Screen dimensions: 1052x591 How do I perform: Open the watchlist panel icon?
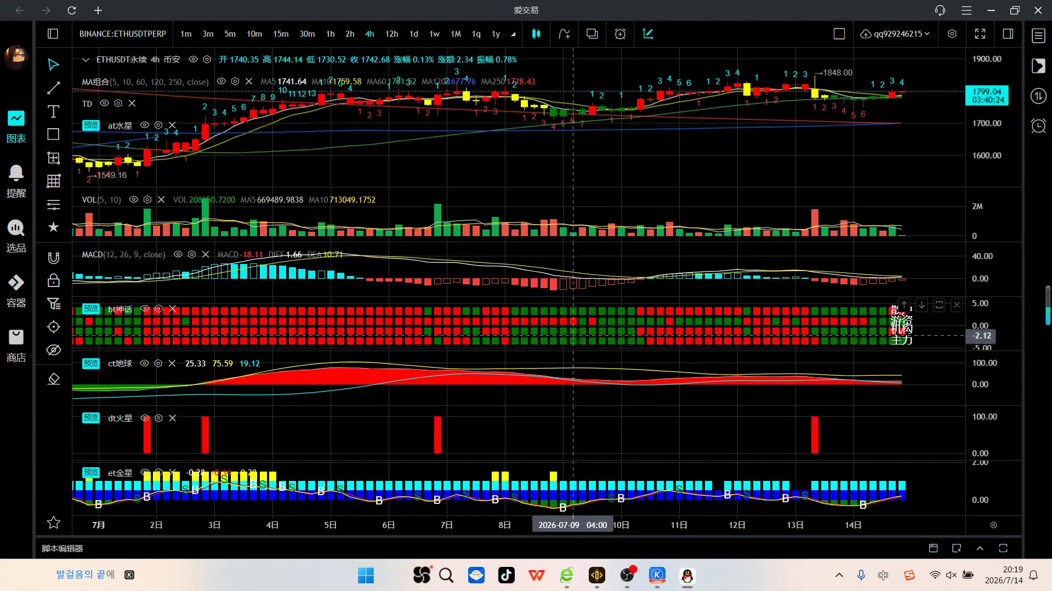click(1038, 36)
